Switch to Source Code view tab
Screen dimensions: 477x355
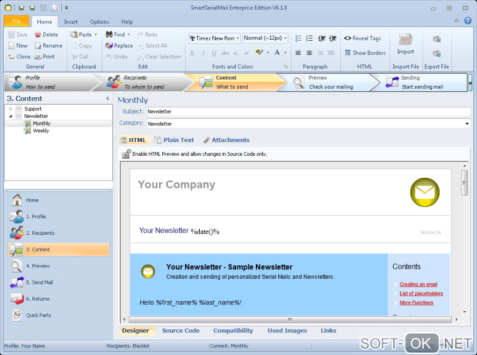click(181, 331)
